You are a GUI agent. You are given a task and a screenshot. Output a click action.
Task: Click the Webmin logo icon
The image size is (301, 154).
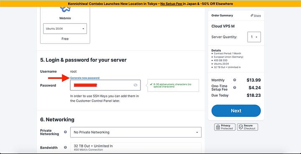(x=65, y=9)
